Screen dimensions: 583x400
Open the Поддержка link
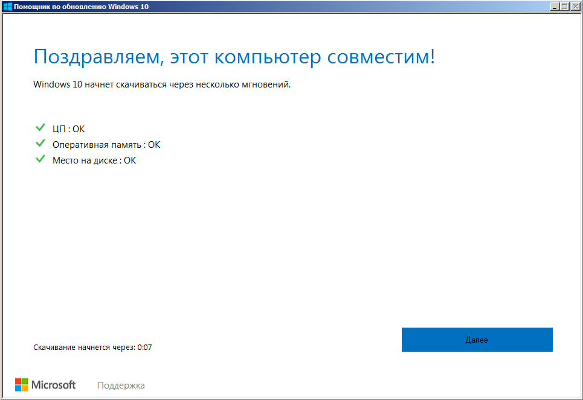click(x=121, y=386)
